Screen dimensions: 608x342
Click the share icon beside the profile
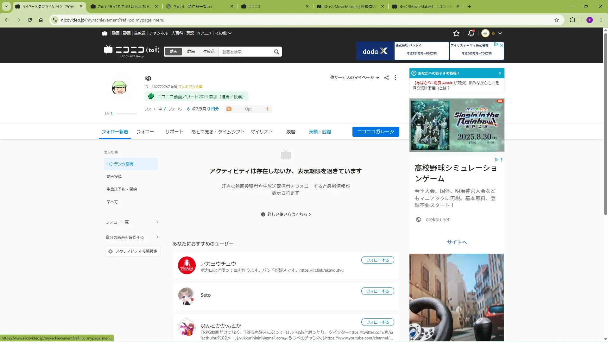(x=386, y=78)
